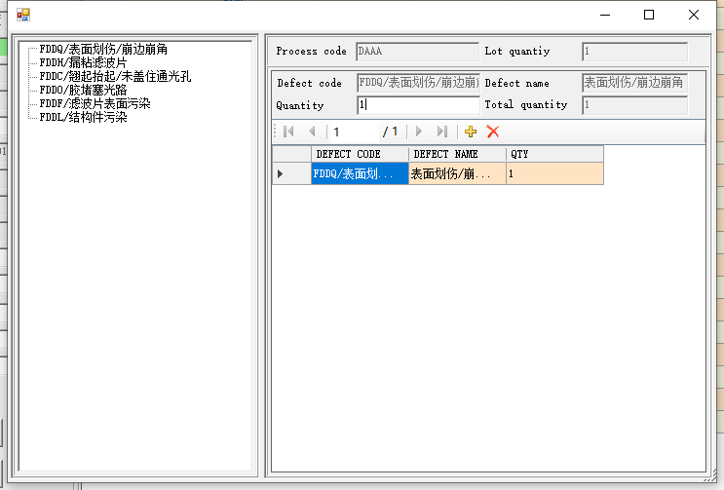Click the QTY column header
The height and width of the screenshot is (490, 724).
(554, 154)
